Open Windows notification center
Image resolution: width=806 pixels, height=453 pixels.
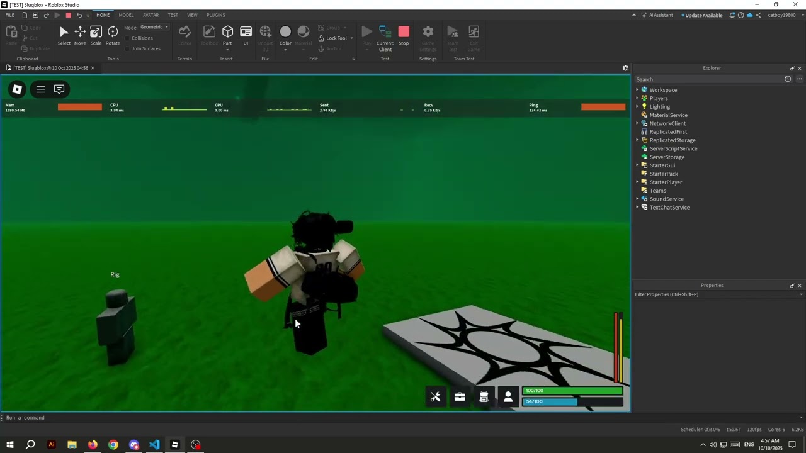[x=793, y=444]
